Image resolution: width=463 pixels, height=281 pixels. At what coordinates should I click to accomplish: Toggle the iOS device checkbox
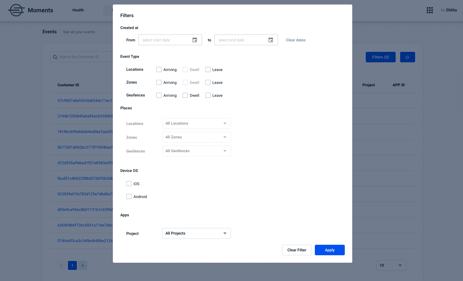(129, 184)
